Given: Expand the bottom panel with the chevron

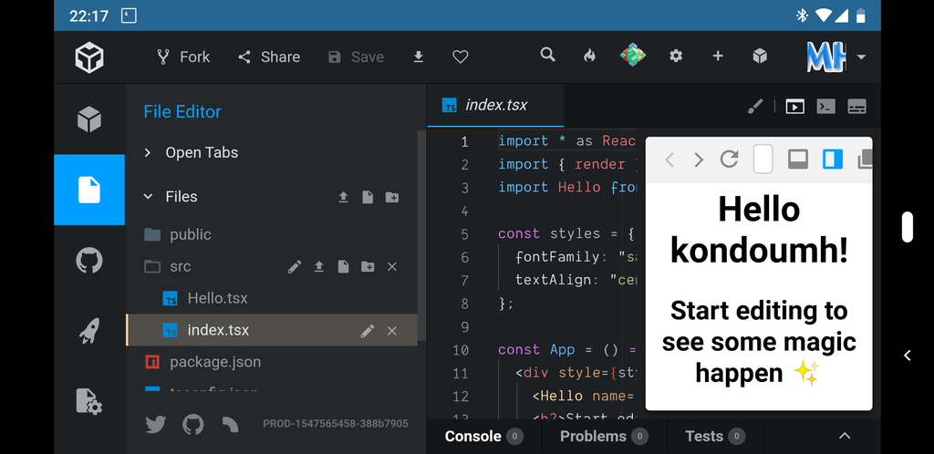Looking at the screenshot, I should pyautogui.click(x=844, y=436).
